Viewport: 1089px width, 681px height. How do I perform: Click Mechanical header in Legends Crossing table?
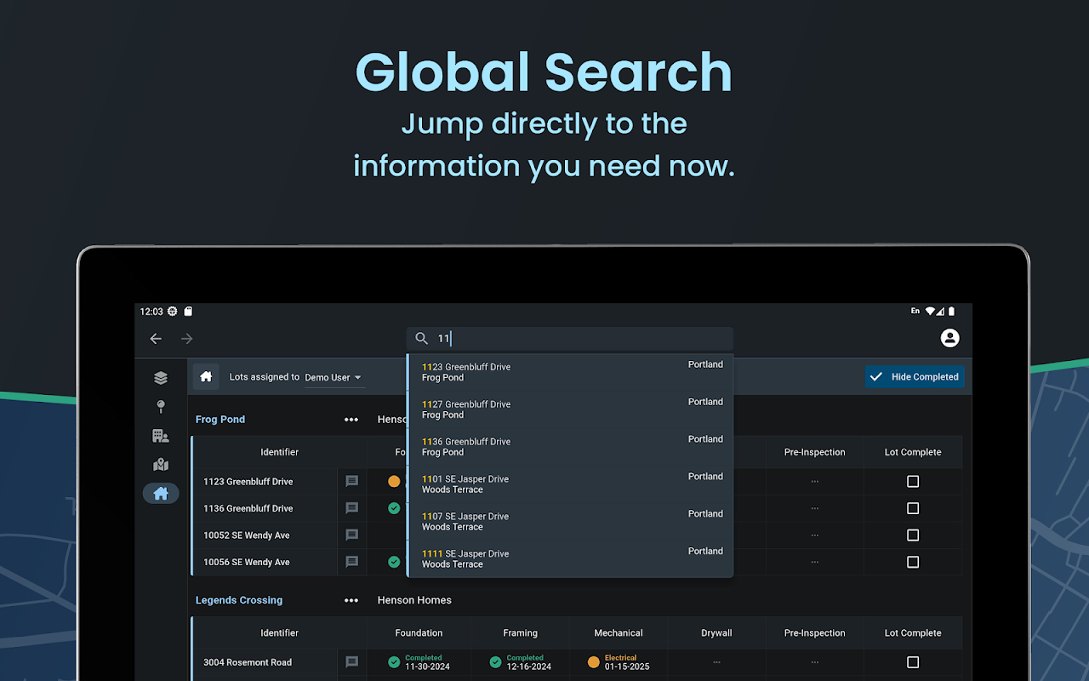click(619, 633)
